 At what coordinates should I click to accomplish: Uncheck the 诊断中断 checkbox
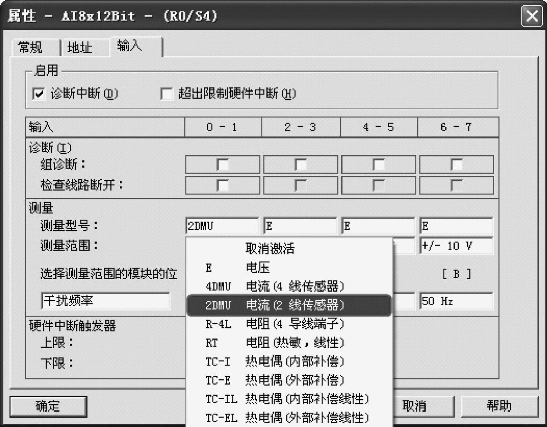(x=38, y=94)
